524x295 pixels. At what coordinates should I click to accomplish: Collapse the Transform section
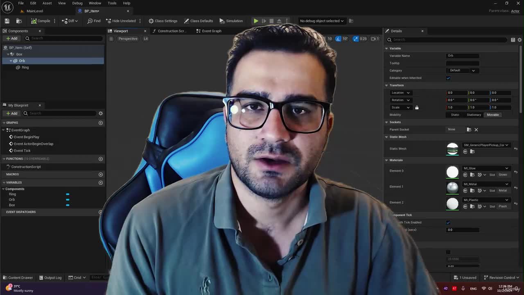tap(386, 85)
